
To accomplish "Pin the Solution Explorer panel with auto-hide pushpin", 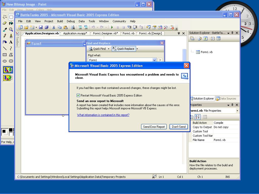I will pos(232,33).
